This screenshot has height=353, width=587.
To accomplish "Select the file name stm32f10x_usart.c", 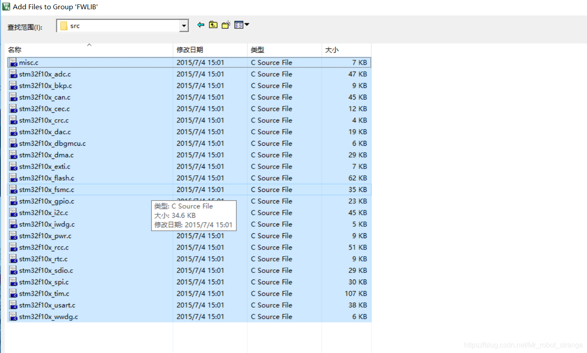I will [x=47, y=305].
